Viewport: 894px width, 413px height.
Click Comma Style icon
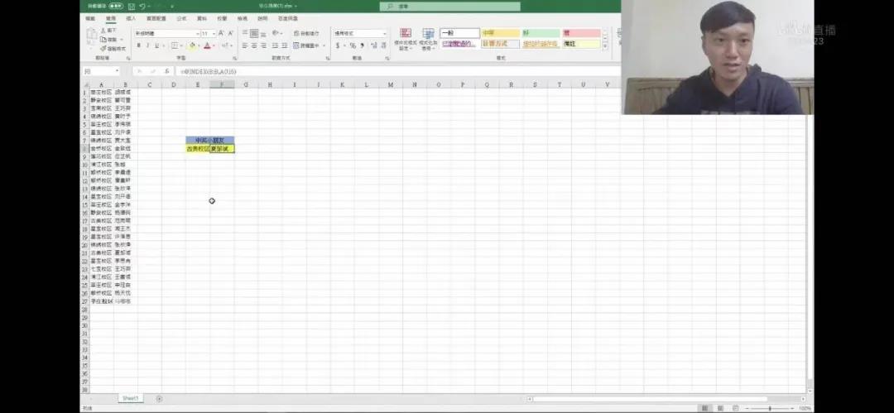[x=362, y=46]
